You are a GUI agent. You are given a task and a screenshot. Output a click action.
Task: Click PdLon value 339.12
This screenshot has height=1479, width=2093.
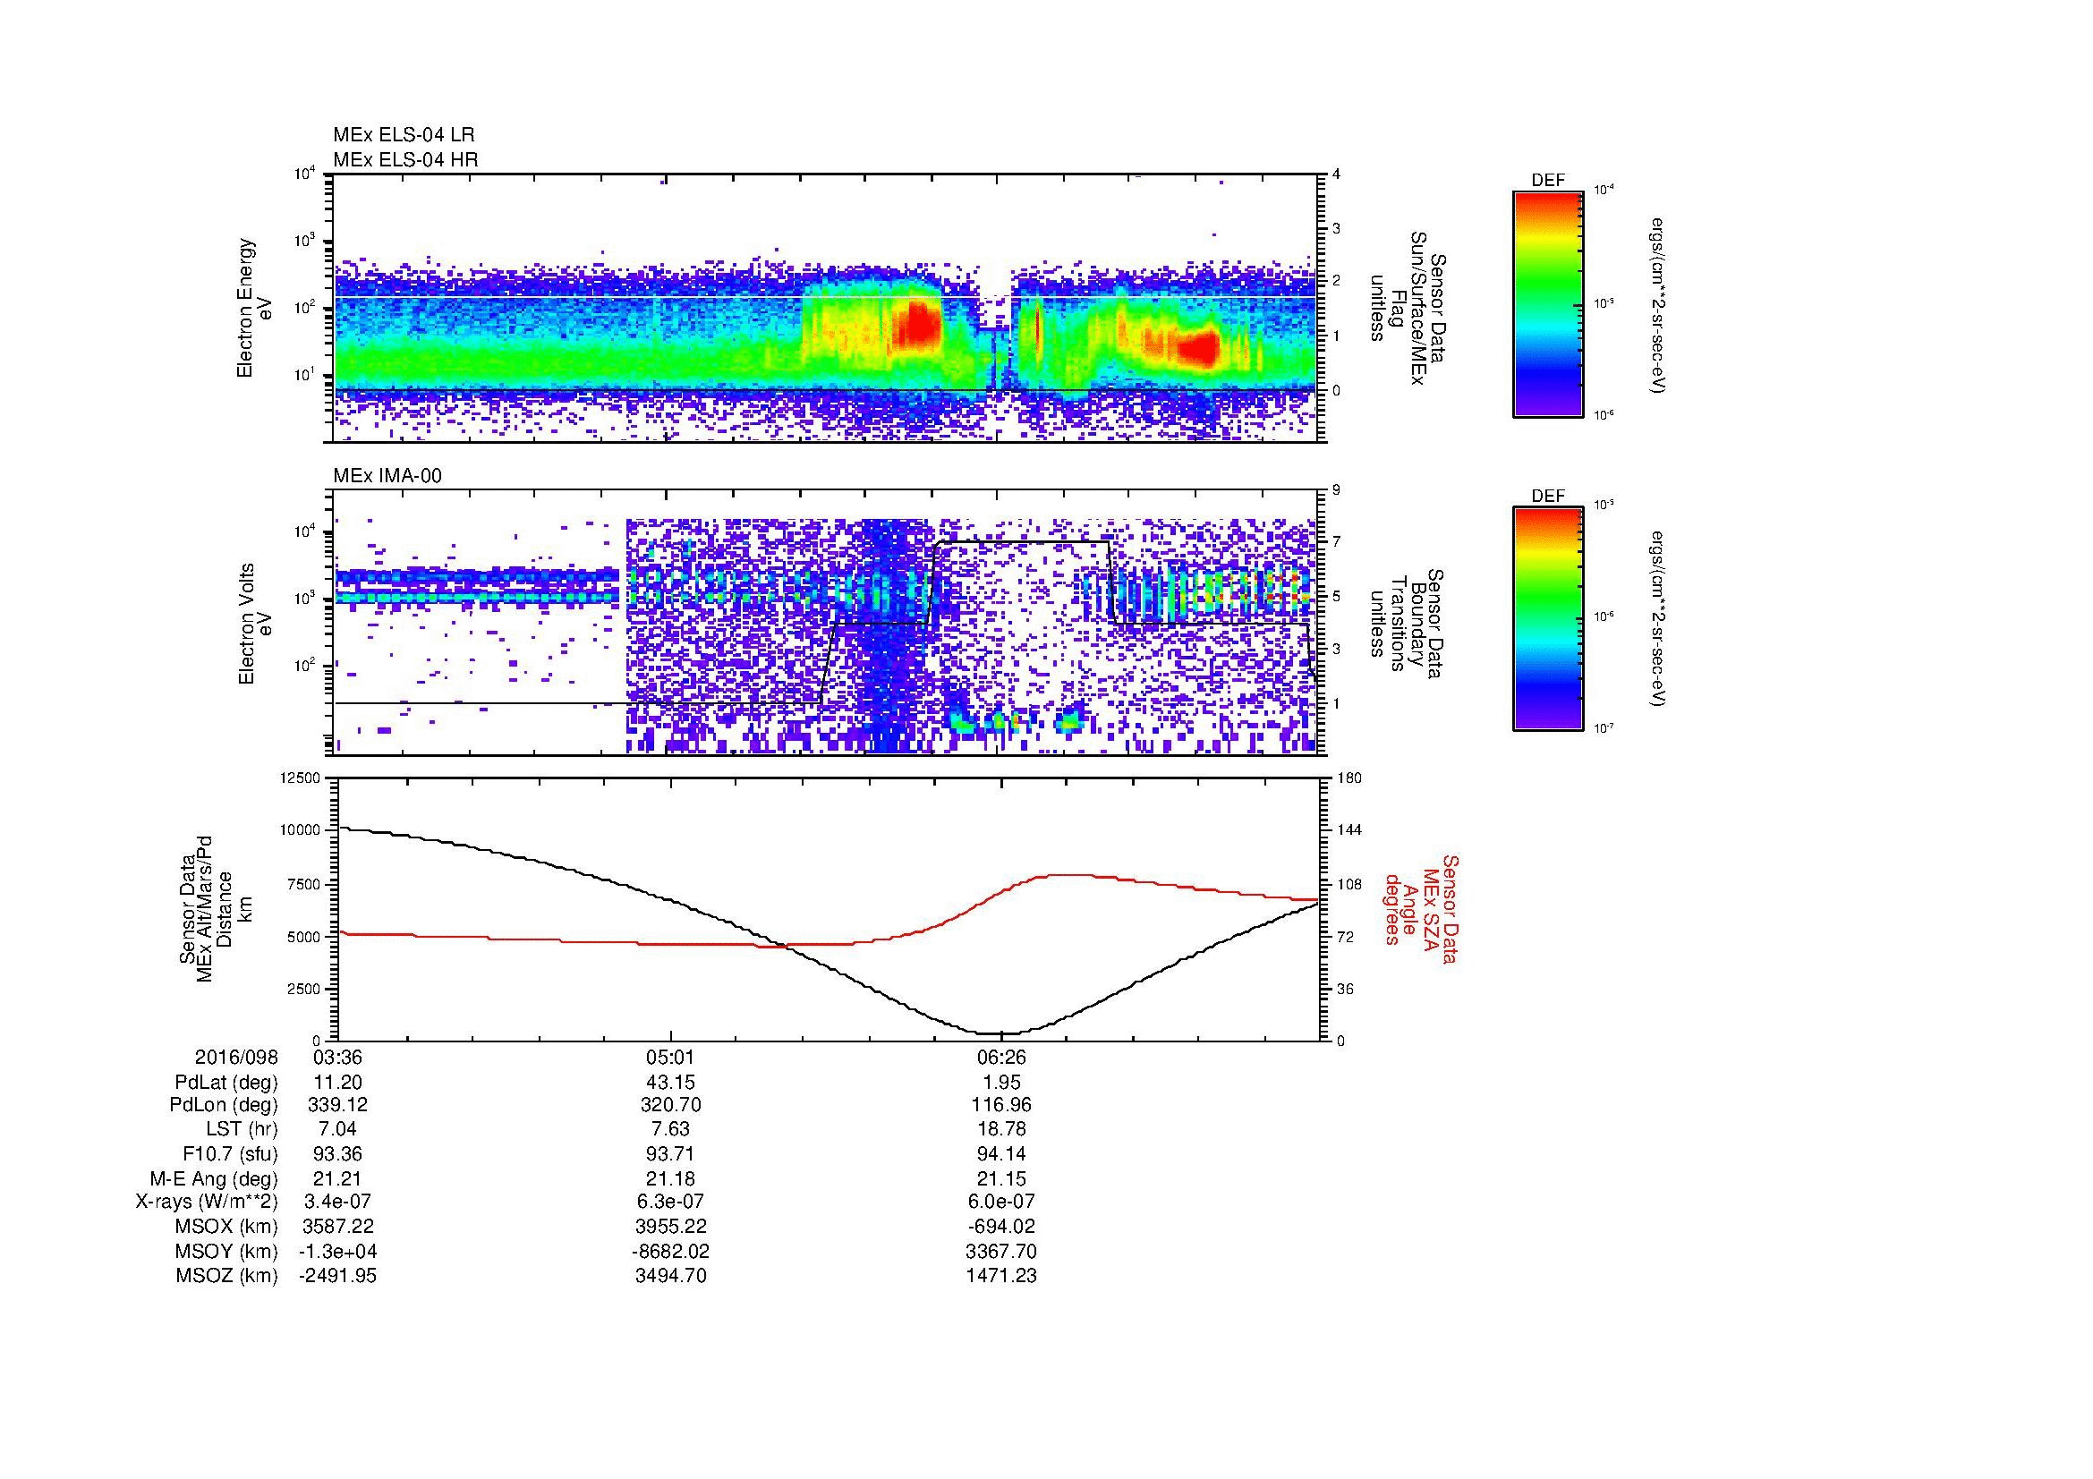click(x=338, y=1105)
